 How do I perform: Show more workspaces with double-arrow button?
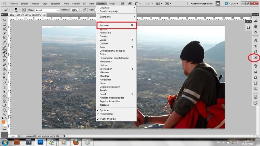(218, 4)
